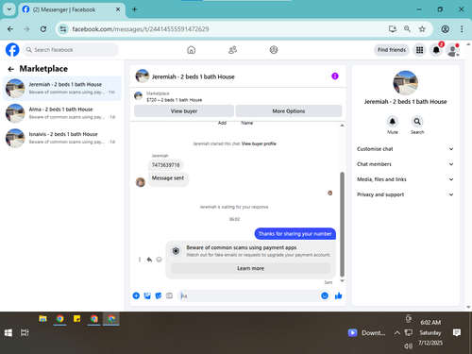This screenshot has width=472, height=354.
Task: Open the $720 listing thumbnail under Marketplace
Action: 138,95
